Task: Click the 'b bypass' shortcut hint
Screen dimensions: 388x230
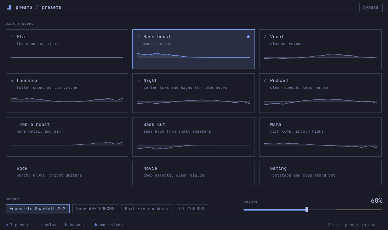Action: 74,225
